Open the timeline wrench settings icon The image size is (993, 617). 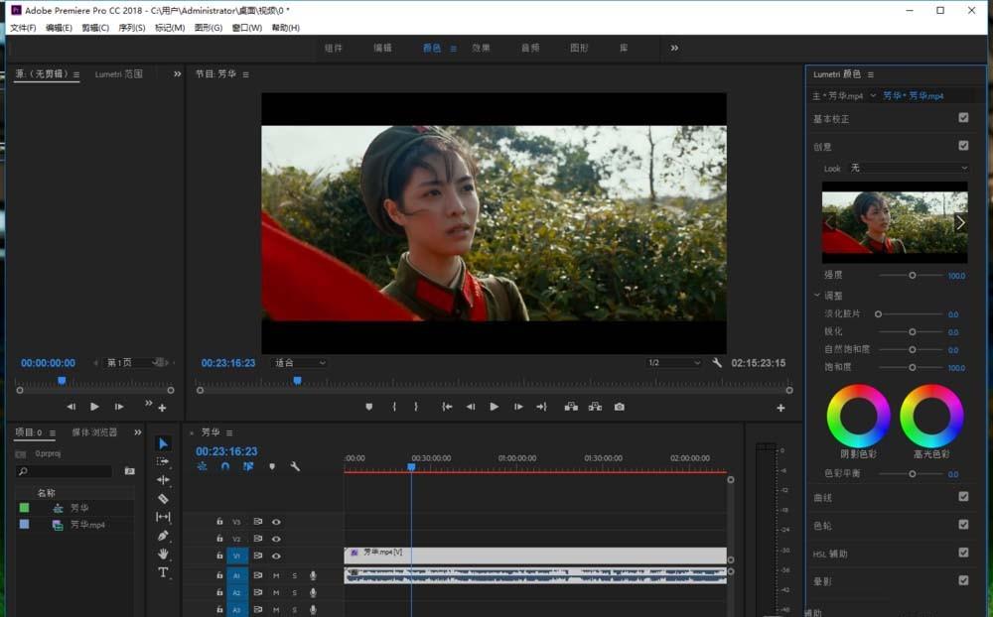click(295, 465)
